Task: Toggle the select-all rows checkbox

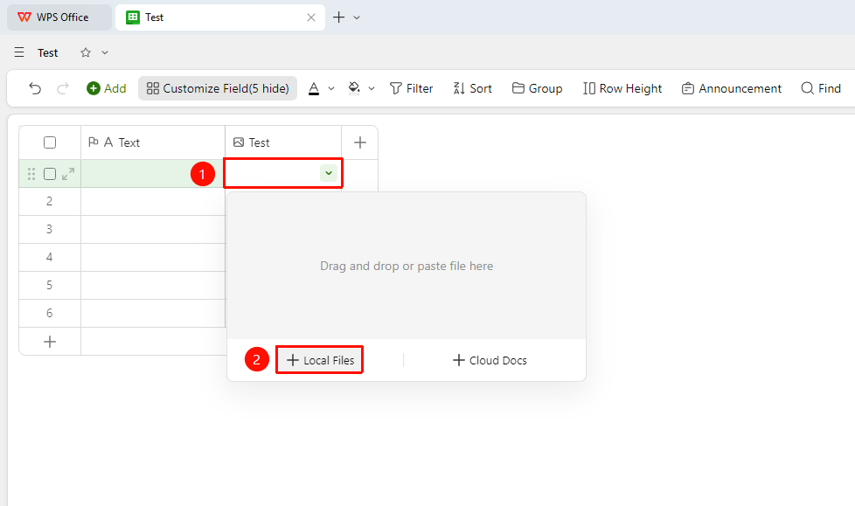Action: click(x=50, y=142)
